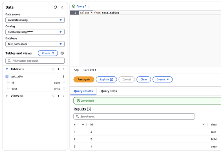
Task: Click Explain button
Action: (x=106, y=80)
